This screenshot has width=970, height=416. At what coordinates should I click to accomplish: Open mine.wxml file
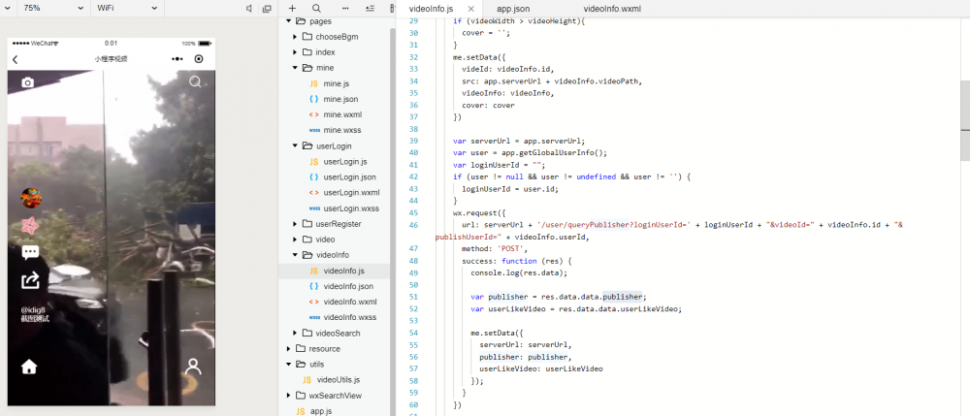pos(342,114)
